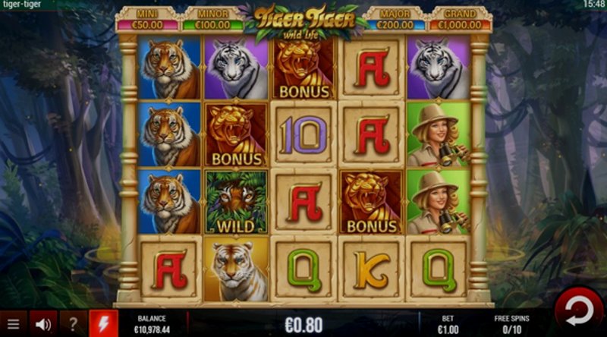The height and width of the screenshot is (337, 607).
Task: Open the BET €1.00 selector
Action: tap(448, 324)
